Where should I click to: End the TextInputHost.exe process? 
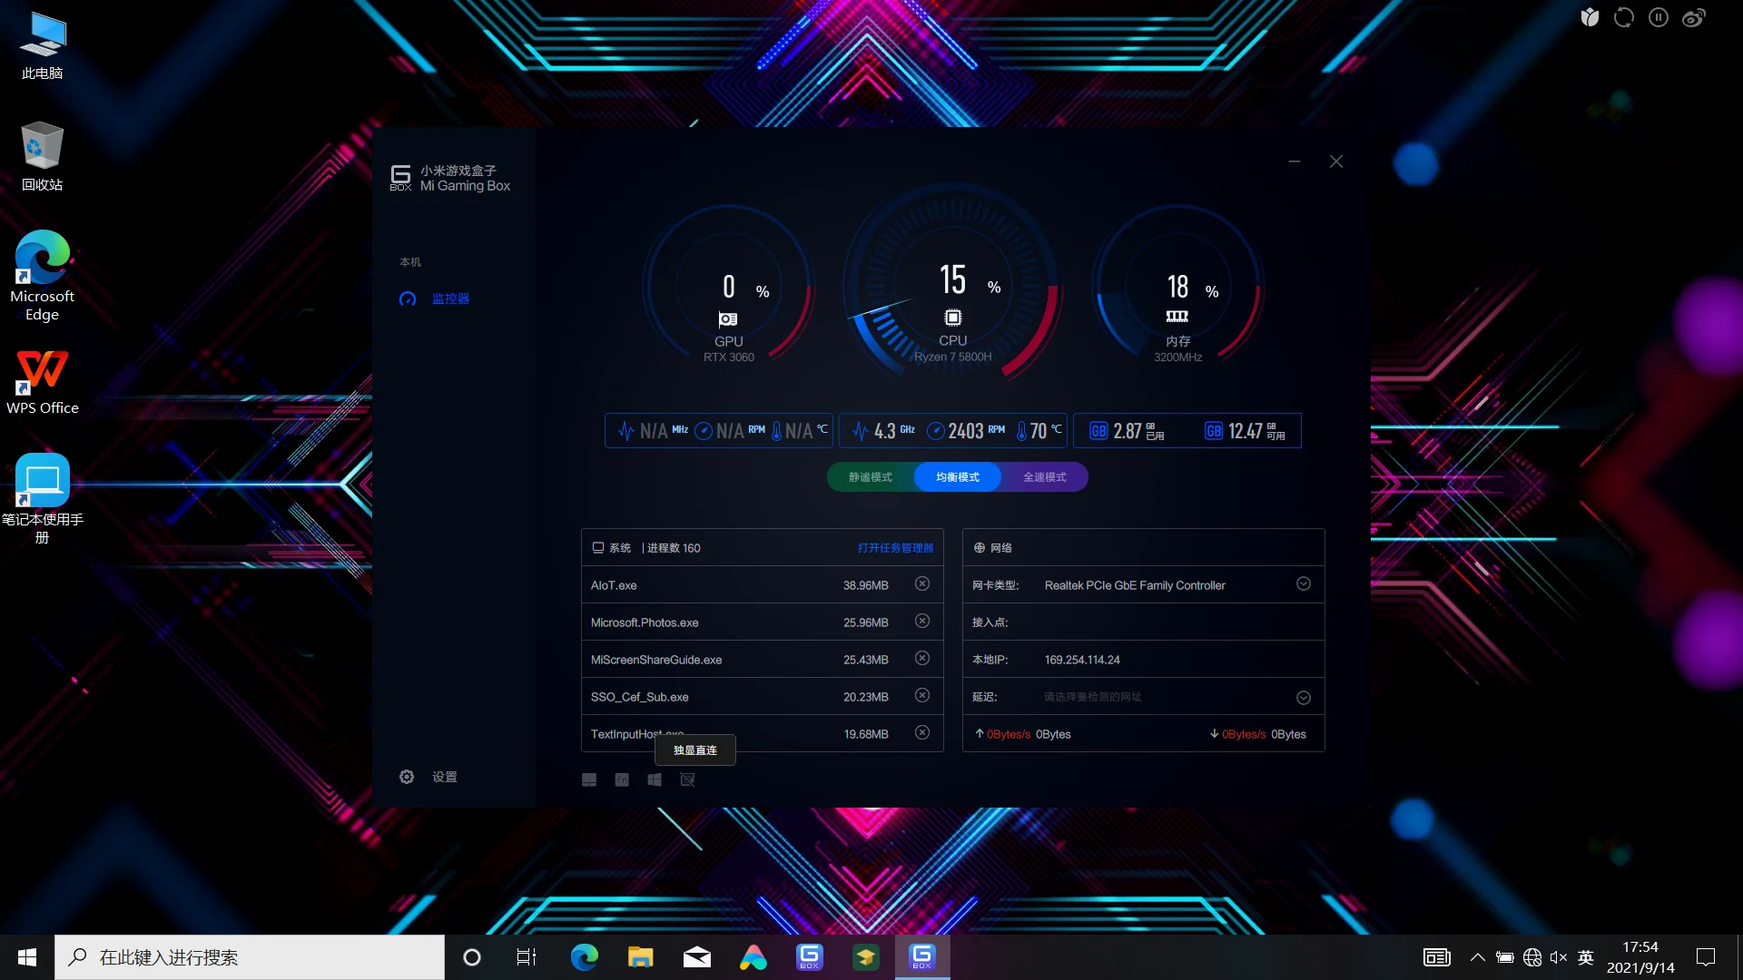pyautogui.click(x=922, y=733)
